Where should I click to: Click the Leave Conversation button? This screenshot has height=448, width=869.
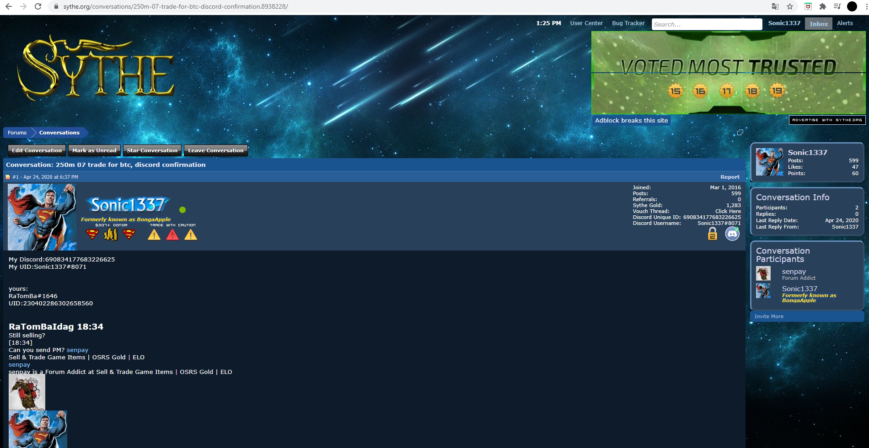[x=216, y=150]
